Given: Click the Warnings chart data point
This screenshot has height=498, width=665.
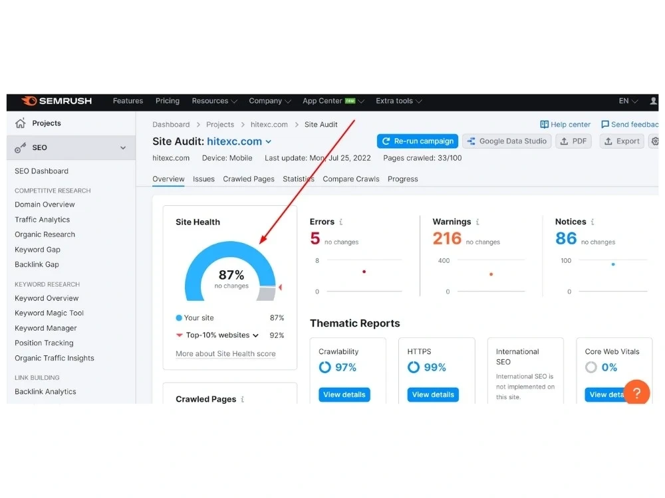Looking at the screenshot, I should point(491,274).
